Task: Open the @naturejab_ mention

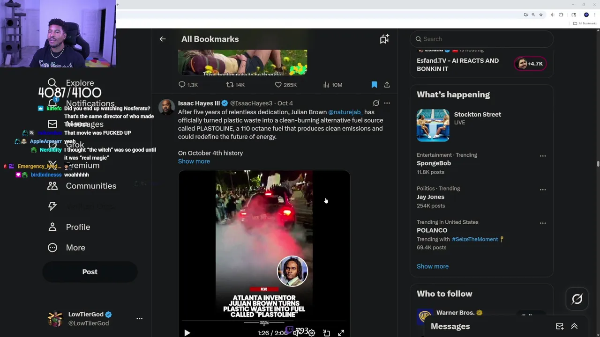Action: tap(345, 112)
